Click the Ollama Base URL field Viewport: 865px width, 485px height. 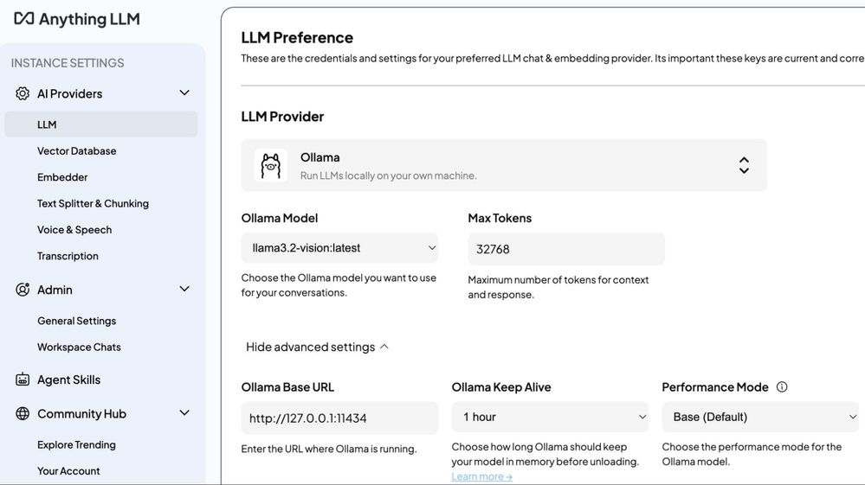(x=339, y=418)
